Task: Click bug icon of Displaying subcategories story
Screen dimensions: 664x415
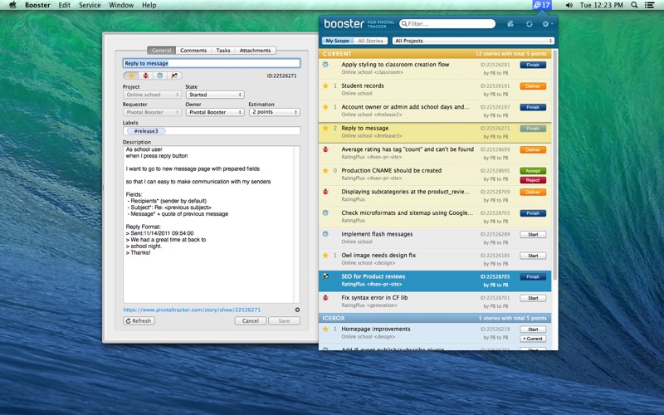Action: tap(325, 192)
